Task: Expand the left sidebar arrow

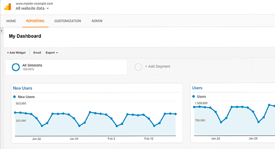Action: pos(2,31)
